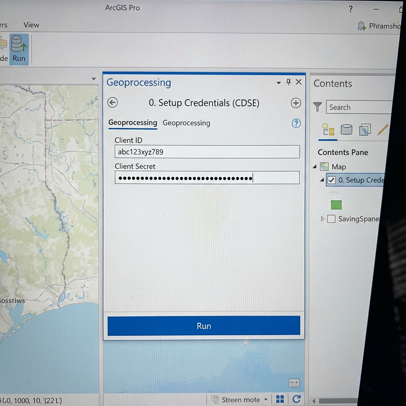This screenshot has height=406, width=406.
Task: Close the Geoprocessing pane
Action: tap(299, 82)
